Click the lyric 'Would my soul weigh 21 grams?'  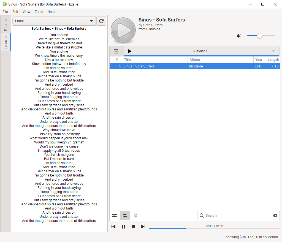(59, 142)
